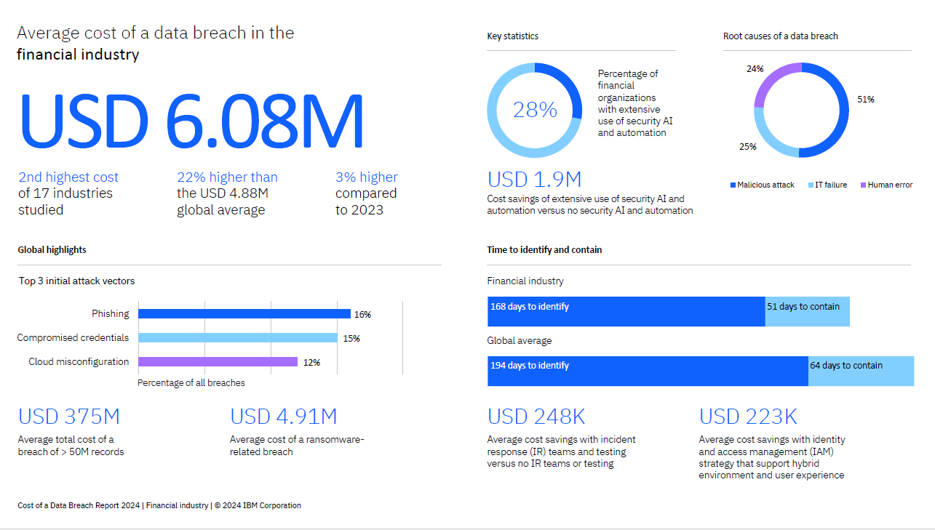Expand the Time to identify and contain section

(x=544, y=249)
